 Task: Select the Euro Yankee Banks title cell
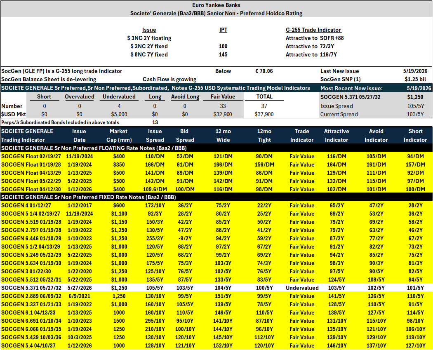click(x=216, y=5)
